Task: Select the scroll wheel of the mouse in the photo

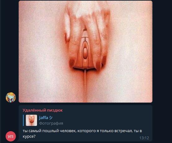Action: pos(85,53)
